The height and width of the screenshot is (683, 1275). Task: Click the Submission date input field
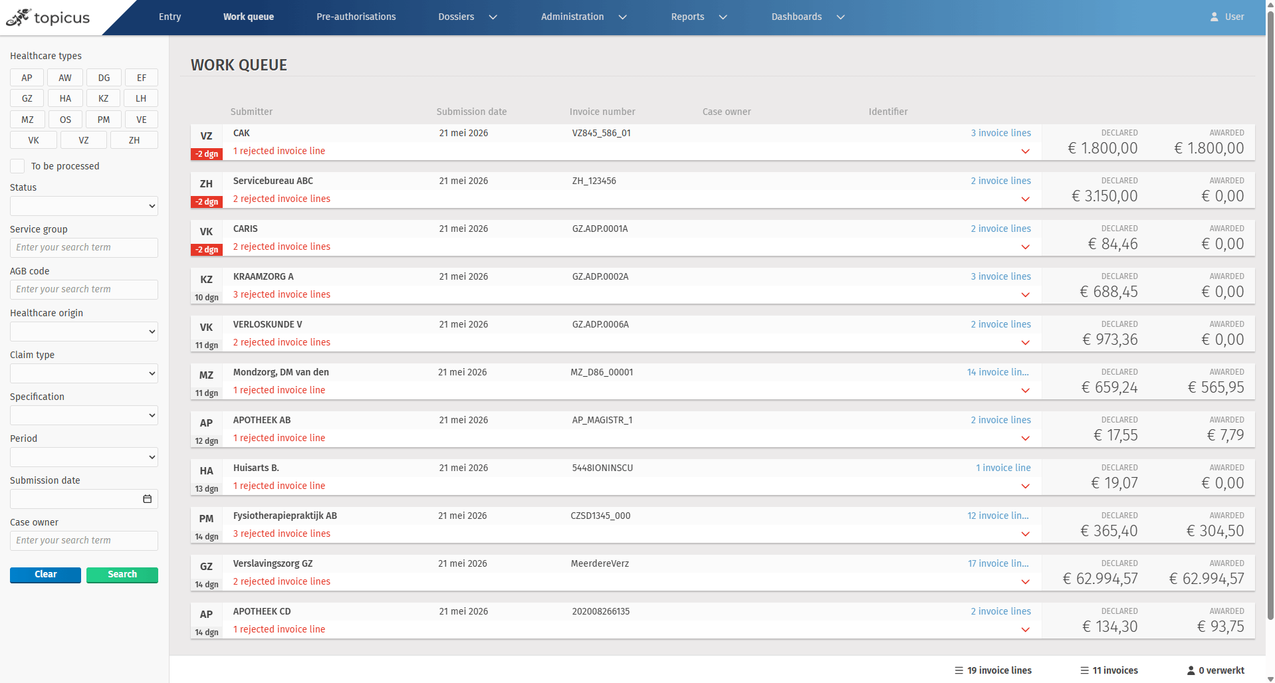[84, 499]
